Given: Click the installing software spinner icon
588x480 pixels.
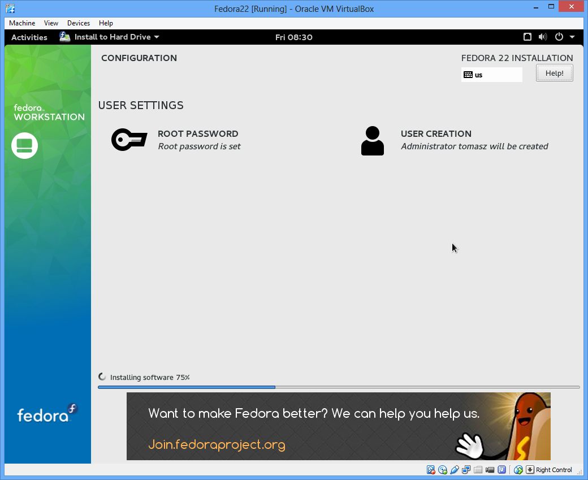Looking at the screenshot, I should (x=102, y=377).
